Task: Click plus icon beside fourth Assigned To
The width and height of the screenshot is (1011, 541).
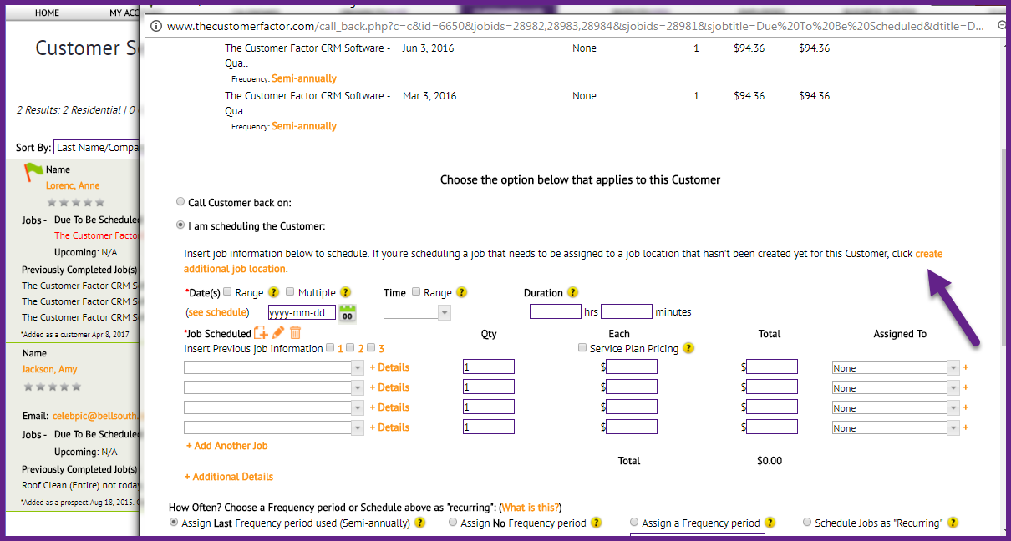Action: 966,427
